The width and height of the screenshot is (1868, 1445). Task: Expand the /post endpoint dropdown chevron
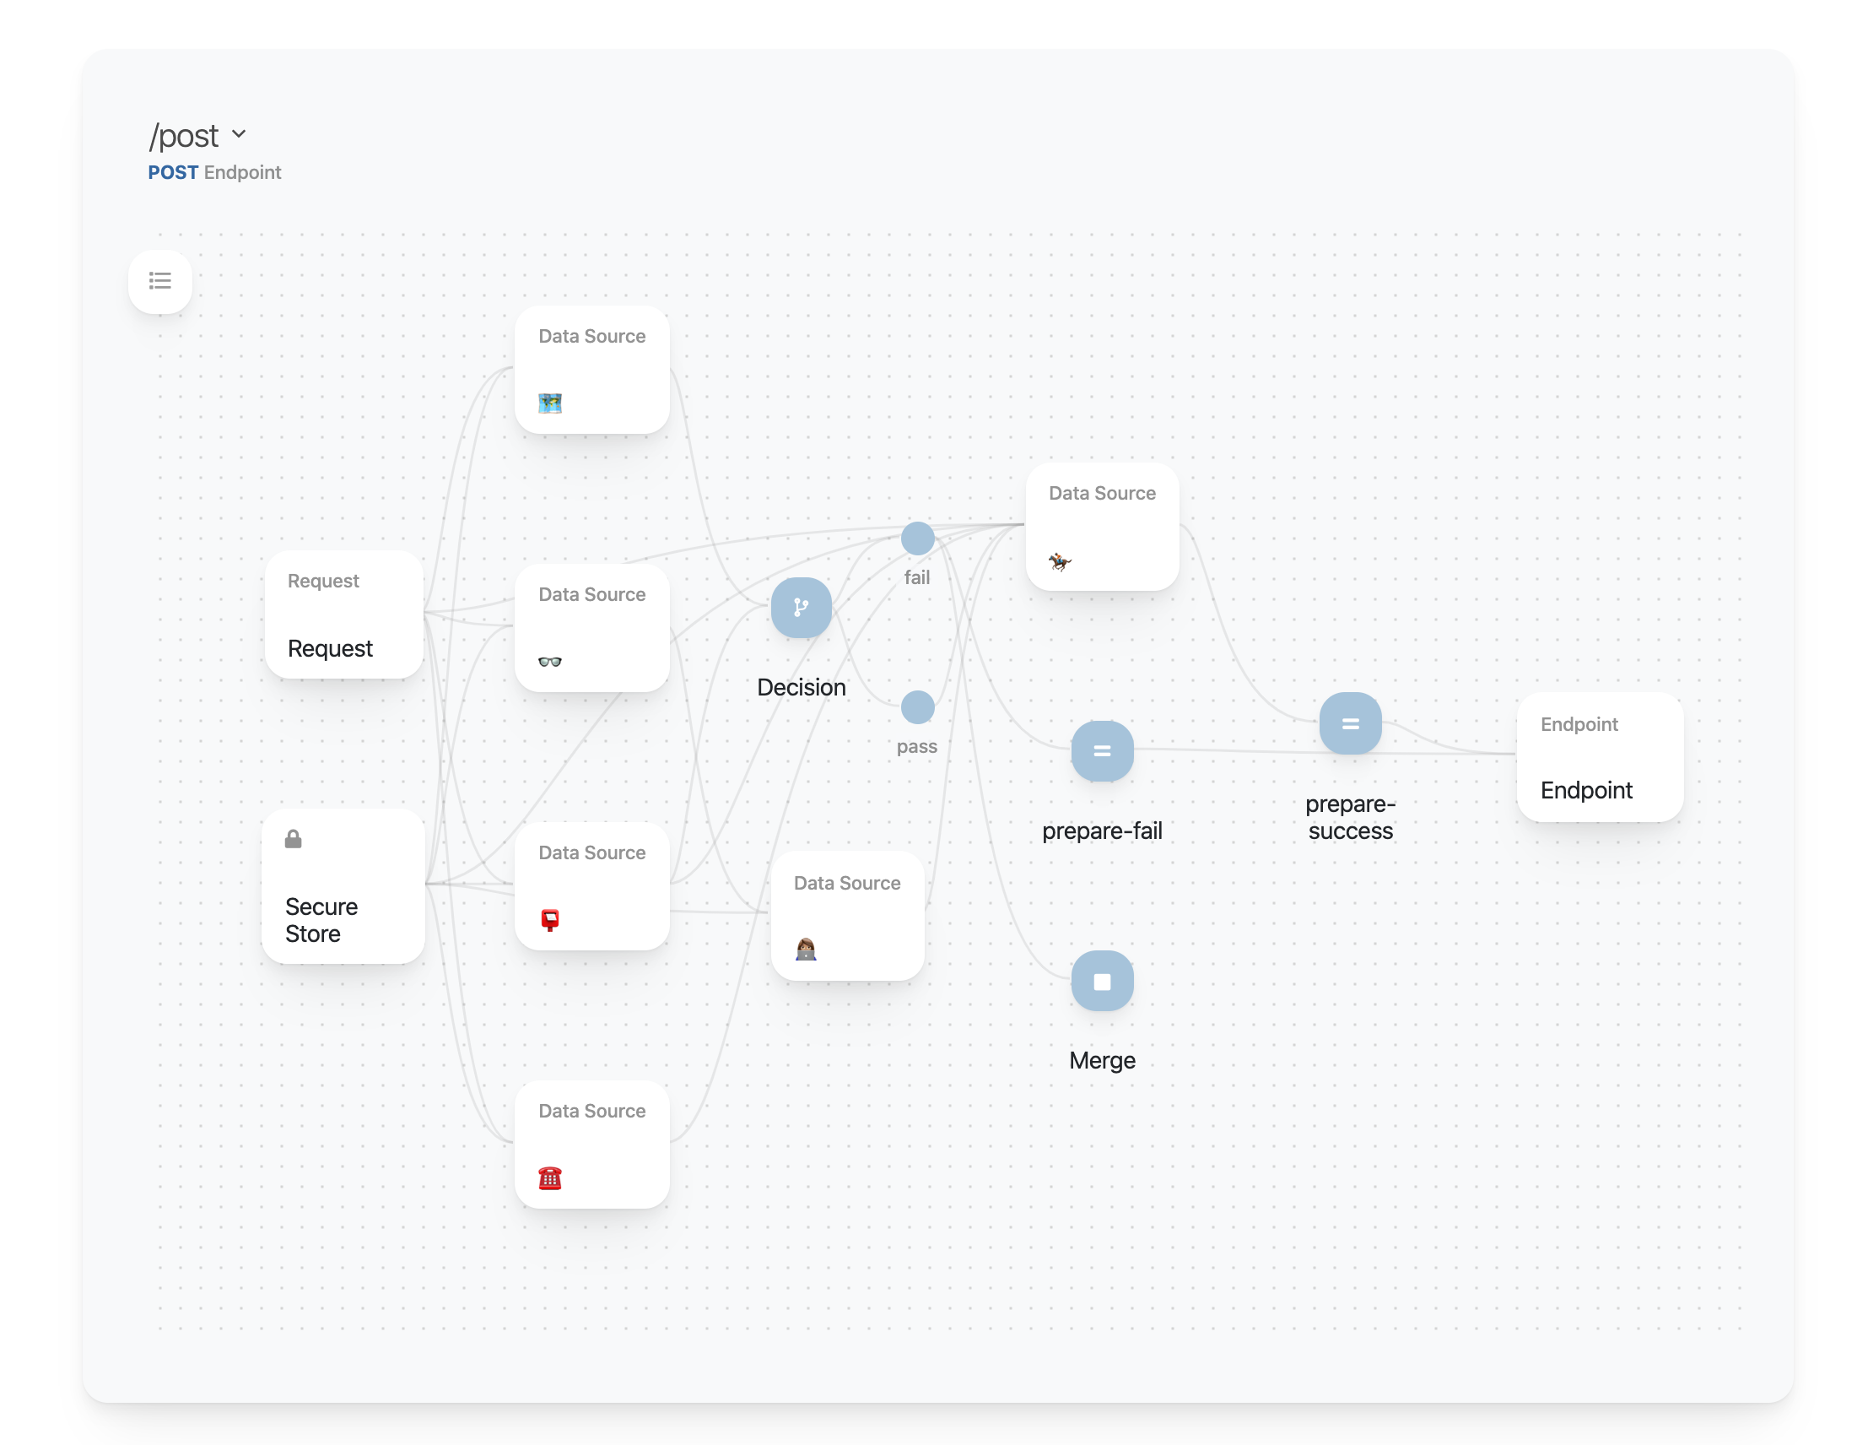tap(240, 134)
